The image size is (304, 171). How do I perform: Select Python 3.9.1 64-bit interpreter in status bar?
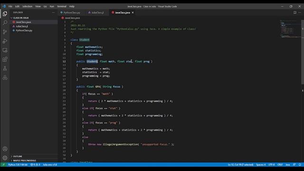click(x=18, y=165)
